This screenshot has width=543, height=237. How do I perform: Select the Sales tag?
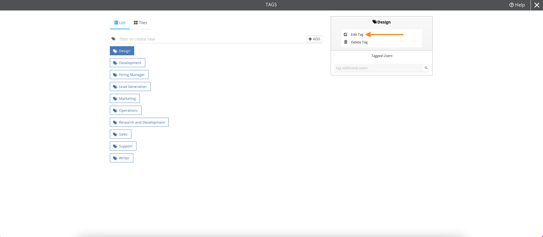pyautogui.click(x=121, y=134)
